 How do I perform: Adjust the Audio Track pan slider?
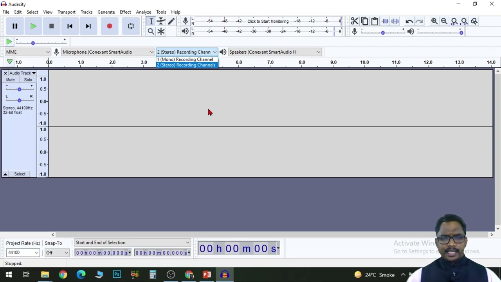[19, 100]
